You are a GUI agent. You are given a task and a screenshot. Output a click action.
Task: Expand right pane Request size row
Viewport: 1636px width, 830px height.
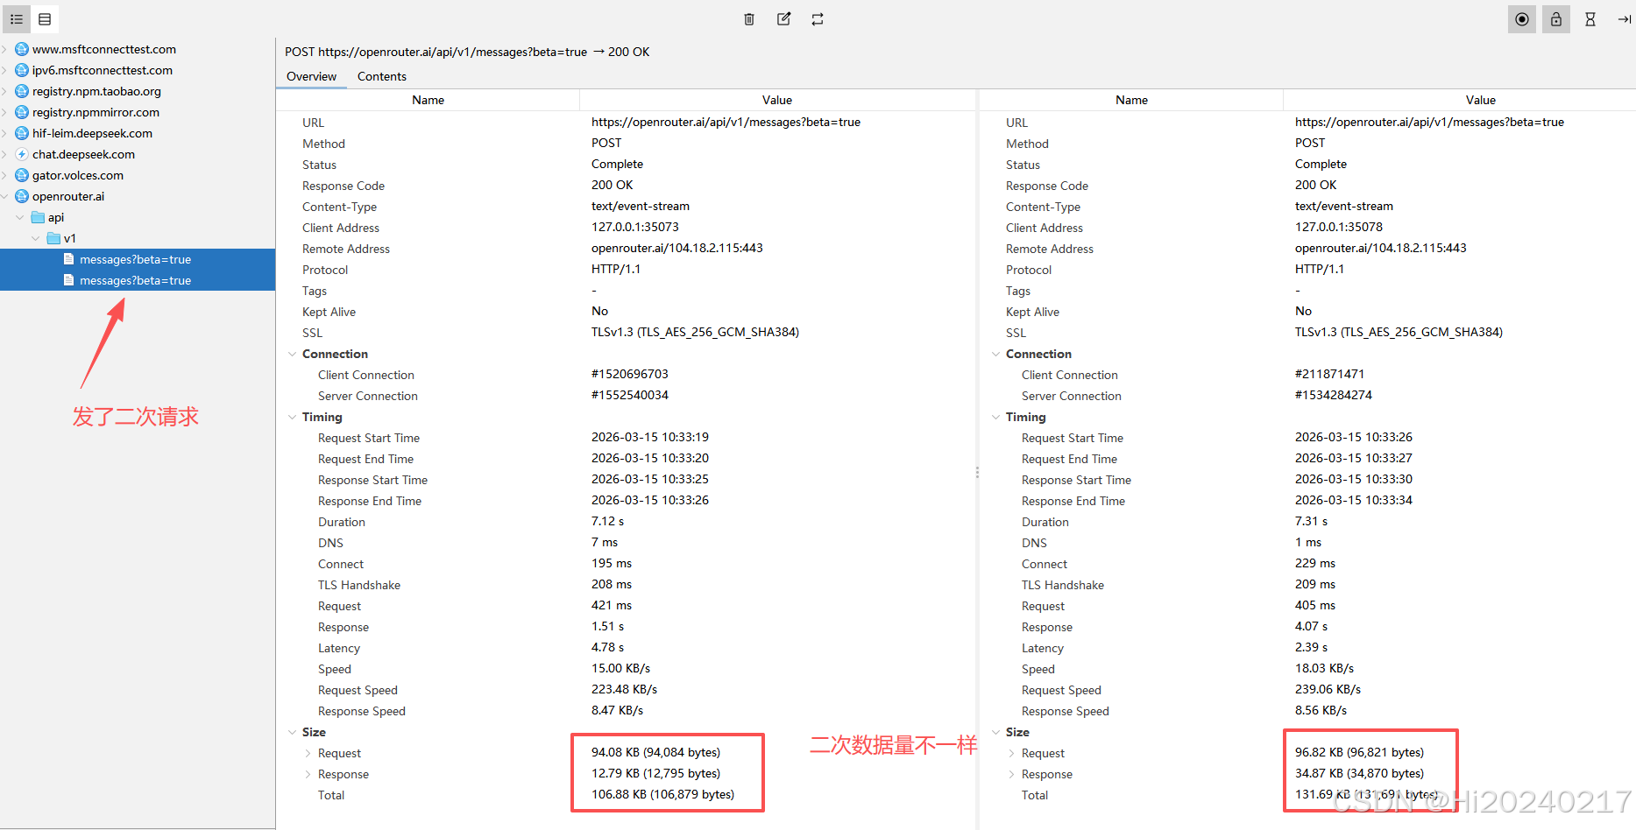(1011, 753)
